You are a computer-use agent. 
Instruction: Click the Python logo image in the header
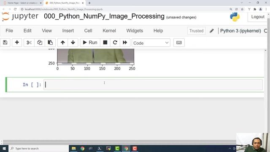coord(235,17)
